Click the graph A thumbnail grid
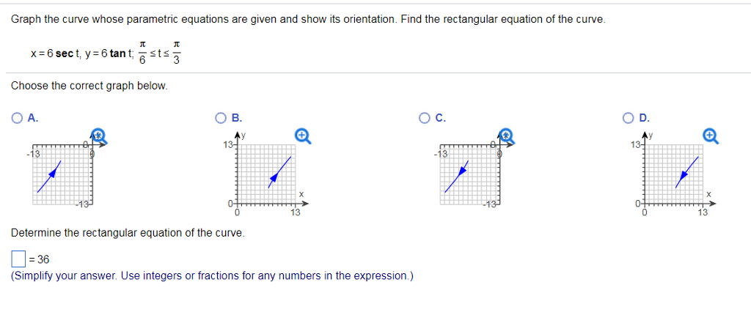 tap(62, 175)
